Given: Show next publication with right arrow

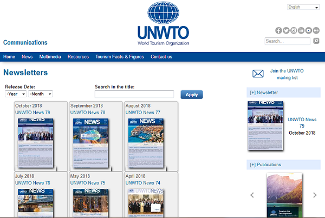Looking at the screenshot, I should click(x=315, y=195).
